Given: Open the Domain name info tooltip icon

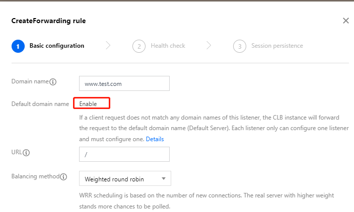Looking at the screenshot, I should tap(53, 82).
